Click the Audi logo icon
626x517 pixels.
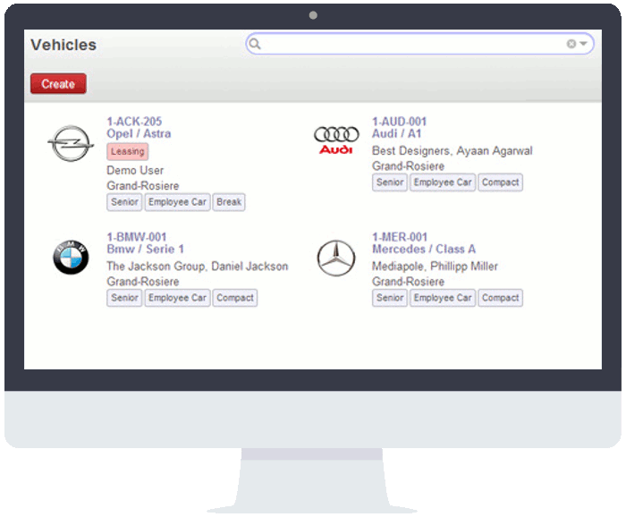click(336, 140)
